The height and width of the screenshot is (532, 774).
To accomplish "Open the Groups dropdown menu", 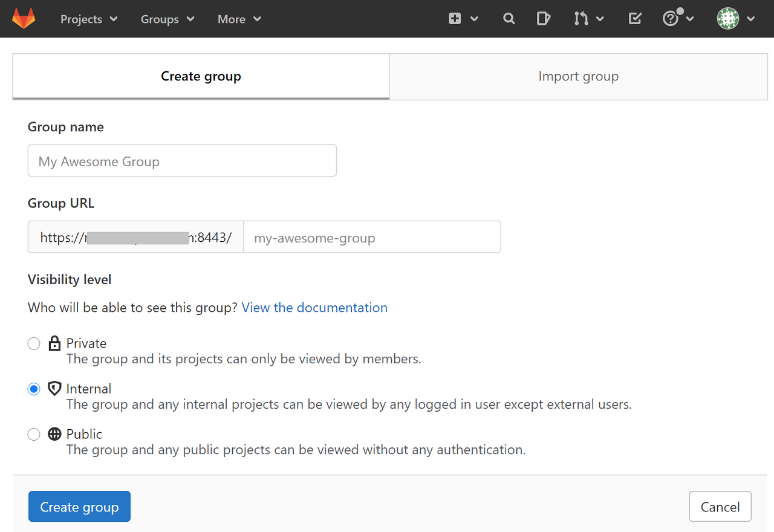I will 166,19.
